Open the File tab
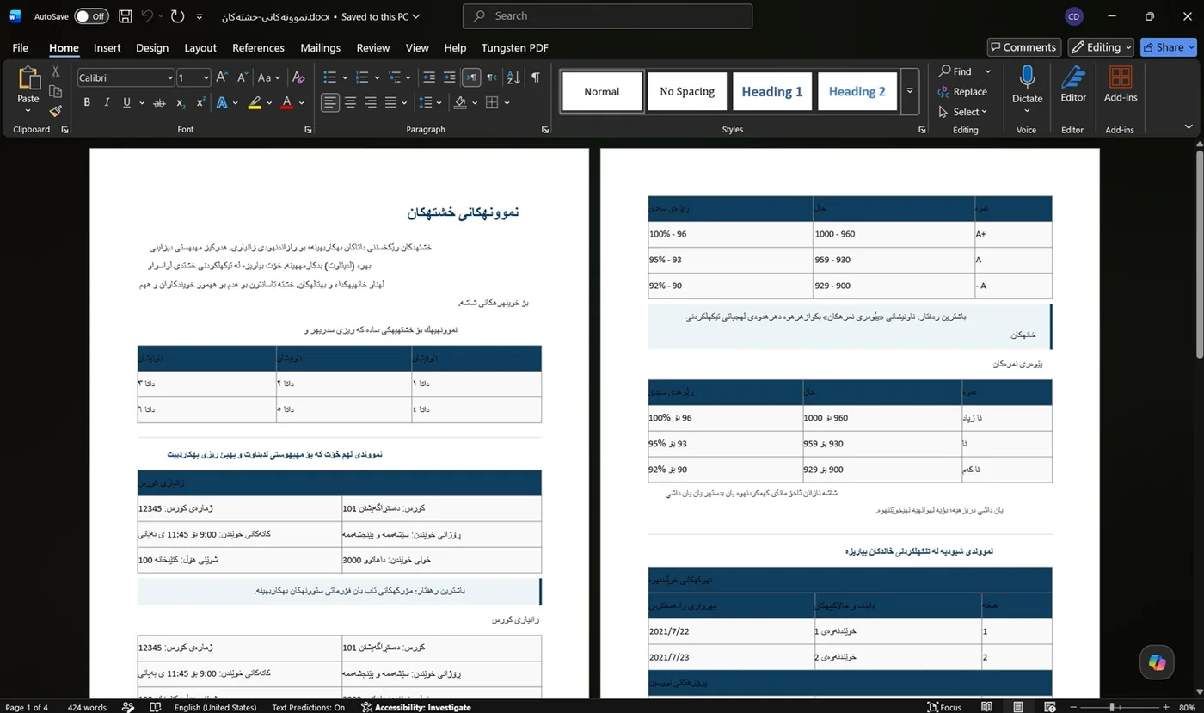1204x713 pixels. click(x=20, y=47)
